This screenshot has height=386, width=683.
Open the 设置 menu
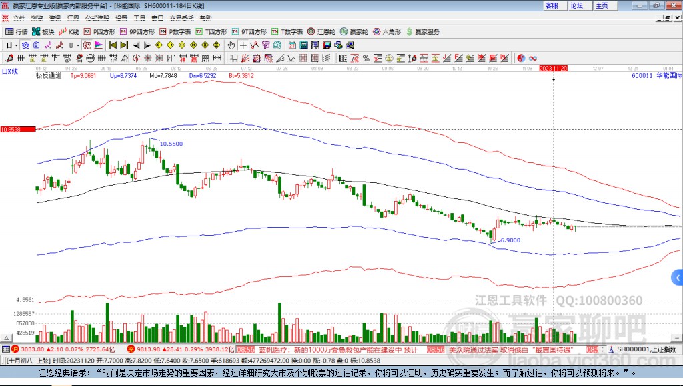[121, 18]
